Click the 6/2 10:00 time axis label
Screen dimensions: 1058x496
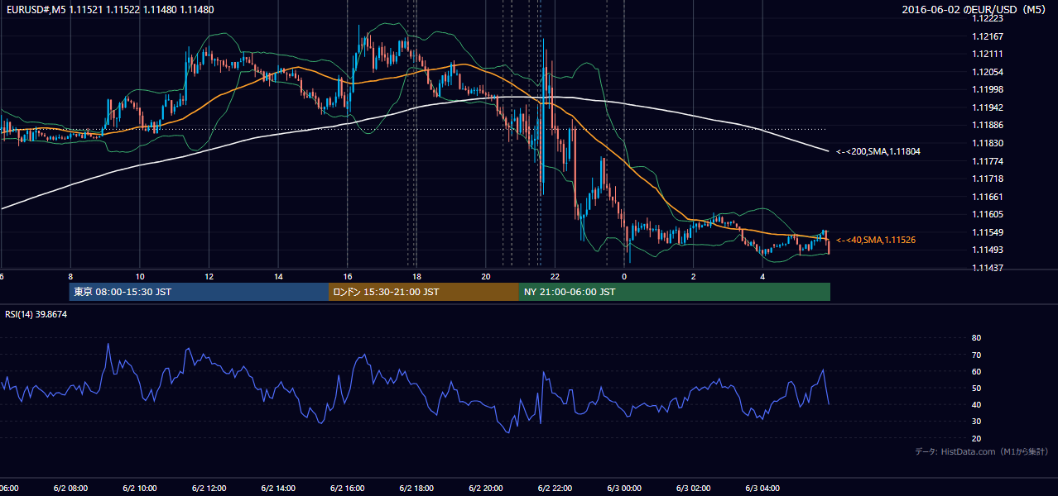point(140,489)
